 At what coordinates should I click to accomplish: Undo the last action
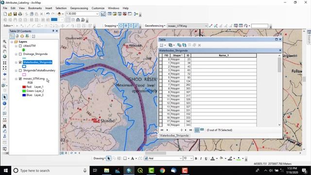click(x=48, y=14)
